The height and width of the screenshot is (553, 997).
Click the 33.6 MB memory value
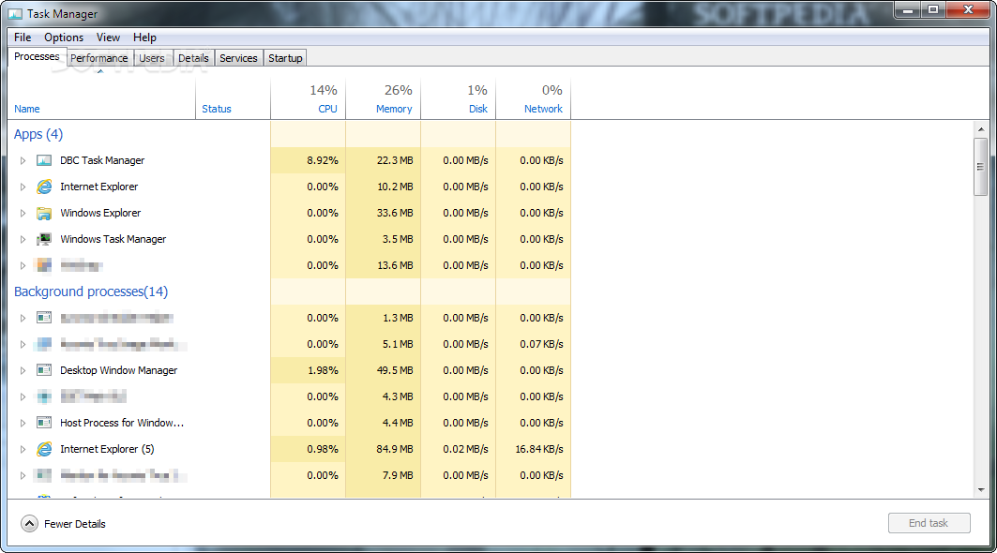click(395, 213)
